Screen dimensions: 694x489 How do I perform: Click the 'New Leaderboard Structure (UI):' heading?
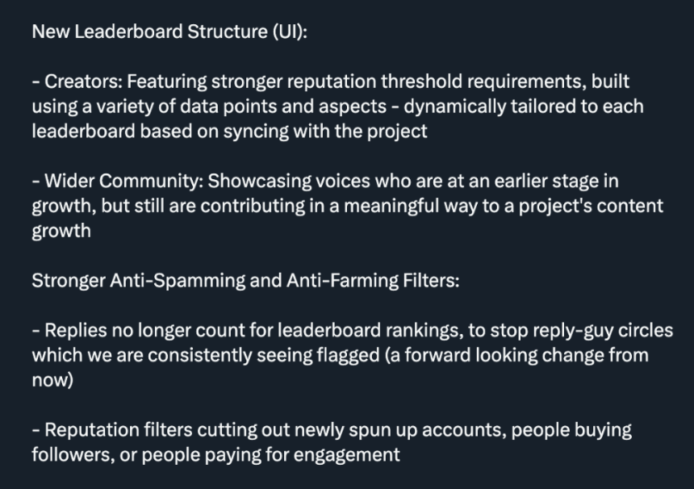click(x=169, y=31)
